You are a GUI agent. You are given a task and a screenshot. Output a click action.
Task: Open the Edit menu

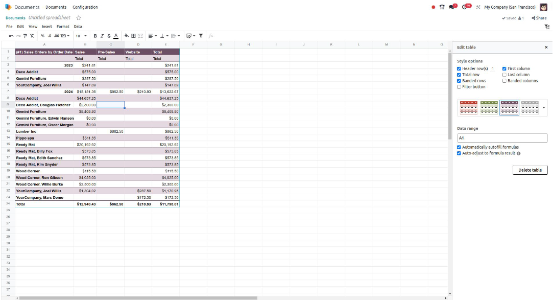[x=20, y=27]
